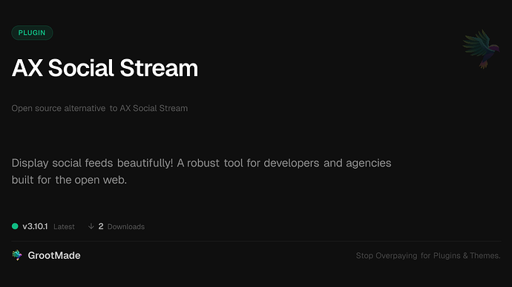Click the faded hummingbird logo, top right

click(481, 49)
